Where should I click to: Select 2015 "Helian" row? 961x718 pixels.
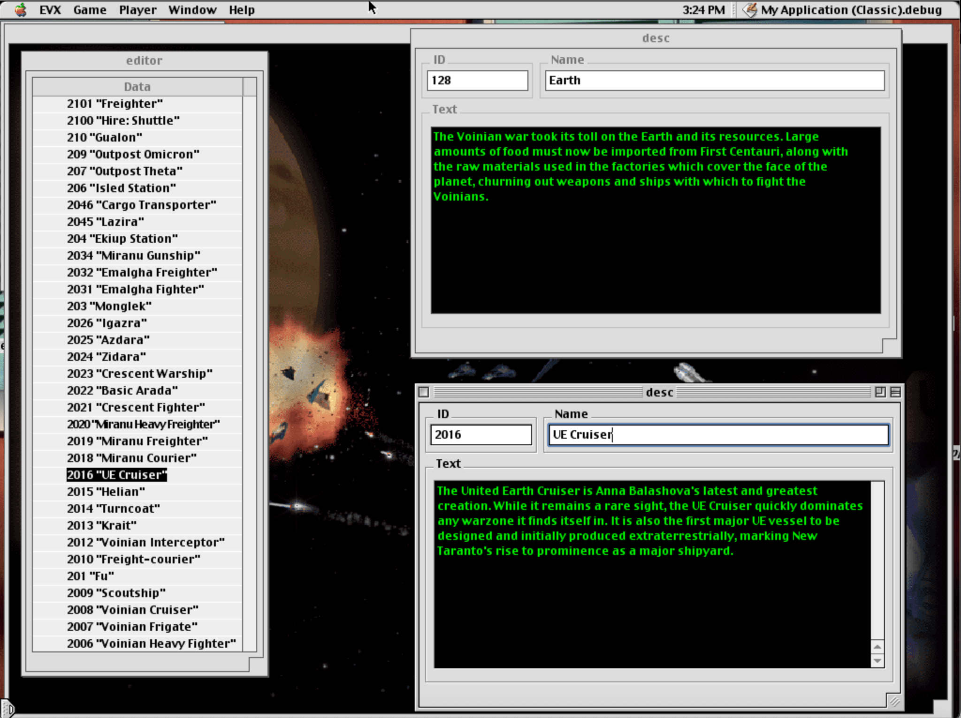[x=137, y=492]
